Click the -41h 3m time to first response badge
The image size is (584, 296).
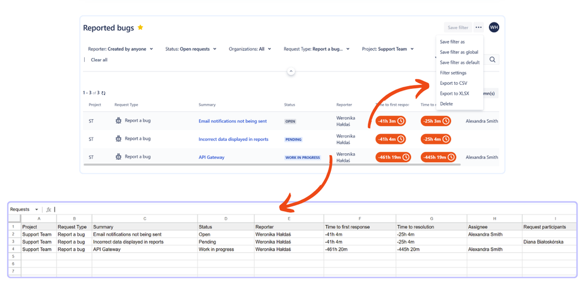pyautogui.click(x=391, y=121)
